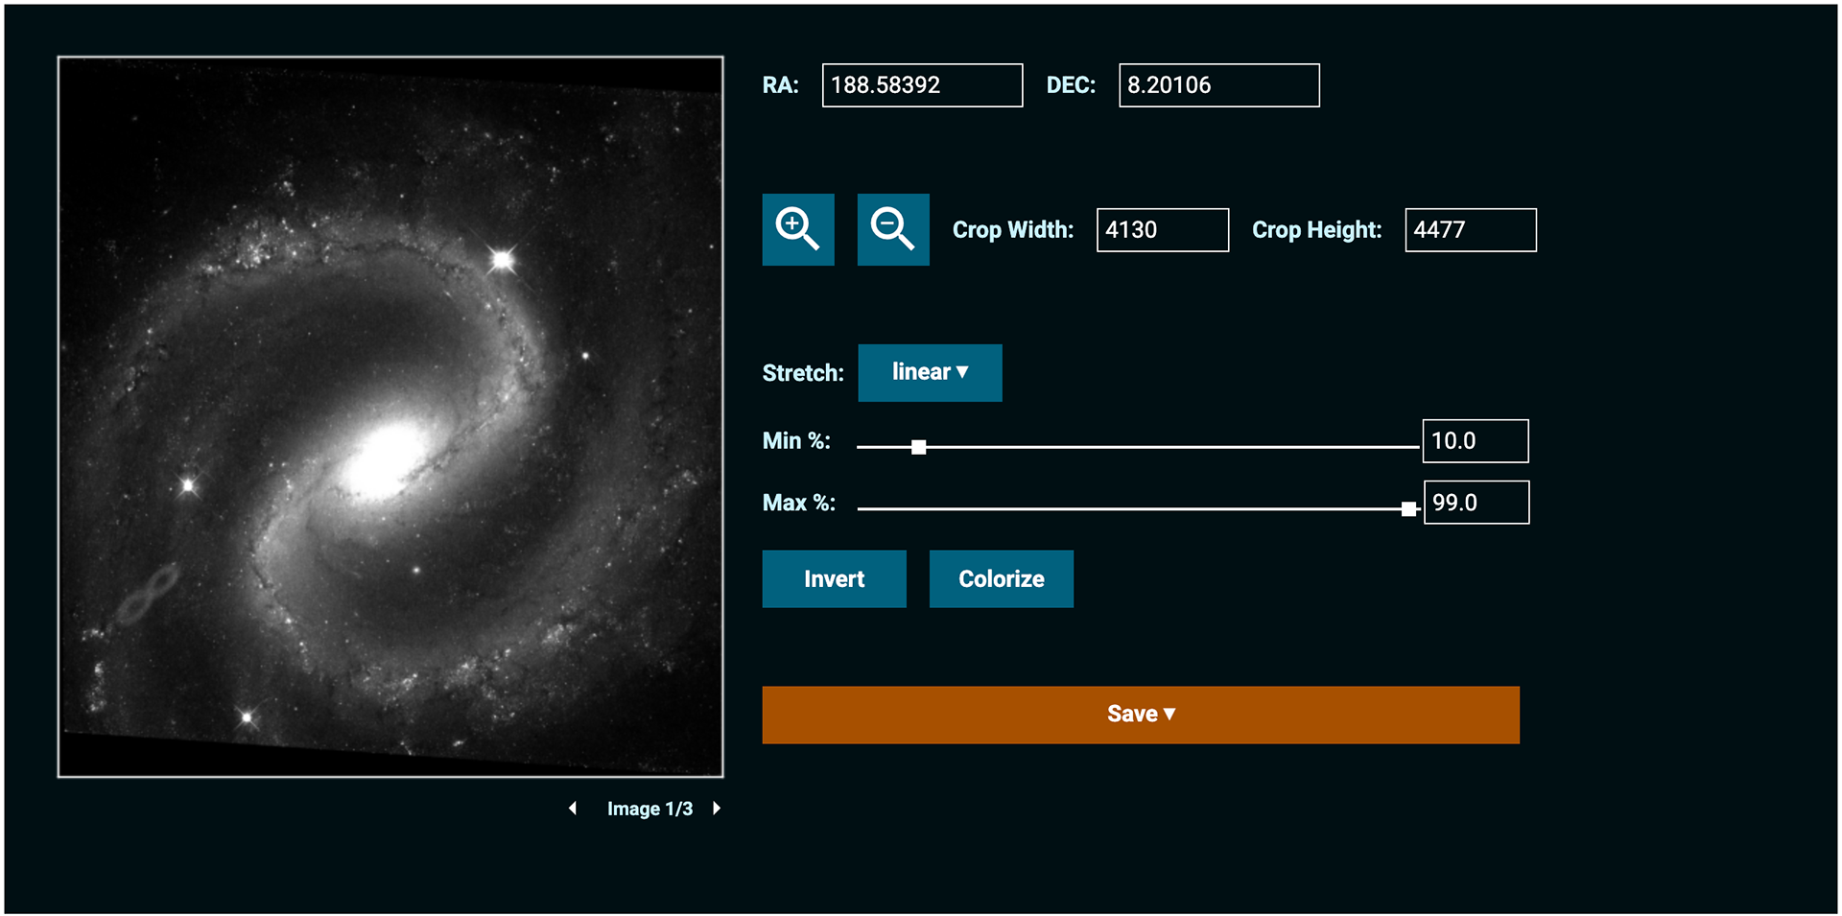Click the zoom in magnifier icon
The image size is (1842, 916).
[797, 229]
